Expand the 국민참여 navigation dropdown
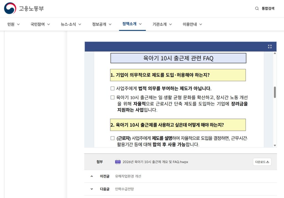Viewport: 284px width, 198px height. click(39, 24)
